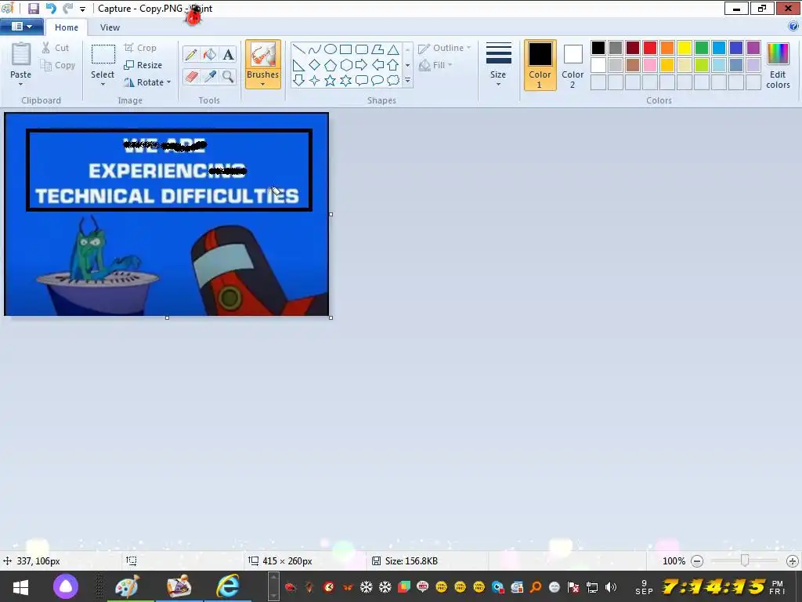
Task: Select the Eraser tool
Action: [x=191, y=77]
